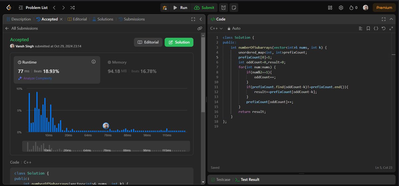Open the layout grid icon
The image size is (399, 186).
click(330, 7)
